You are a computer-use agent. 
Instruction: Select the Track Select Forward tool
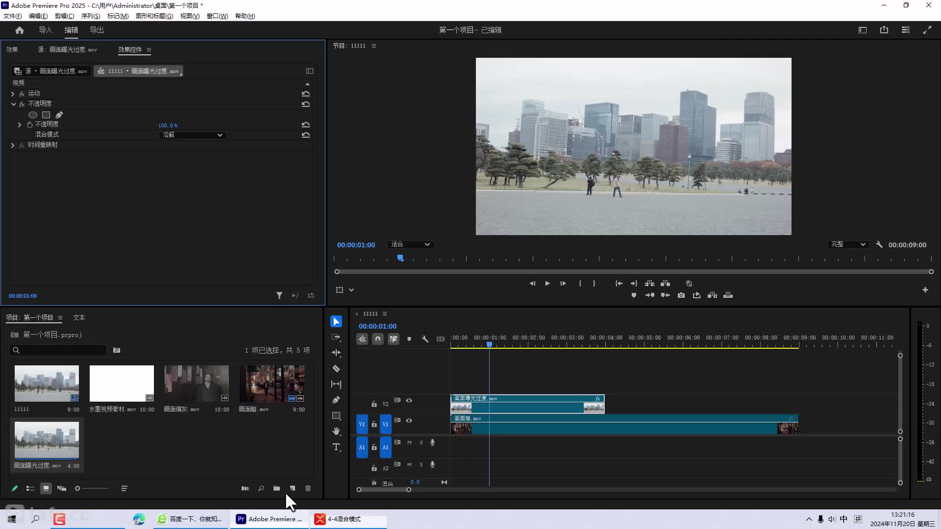point(336,337)
